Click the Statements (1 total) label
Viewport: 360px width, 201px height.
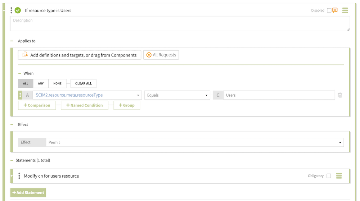(33, 160)
